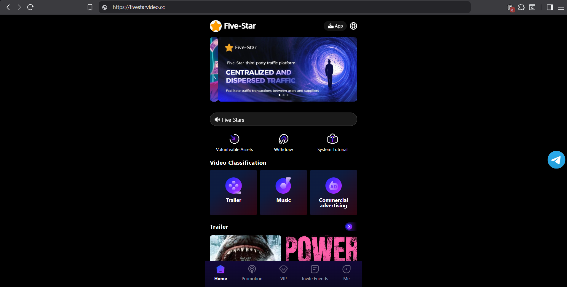This screenshot has width=567, height=287.
Task: Select the Trailer video category
Action: 233,192
